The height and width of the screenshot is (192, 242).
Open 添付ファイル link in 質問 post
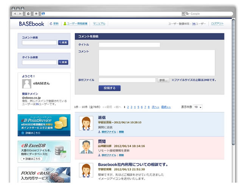(109, 155)
